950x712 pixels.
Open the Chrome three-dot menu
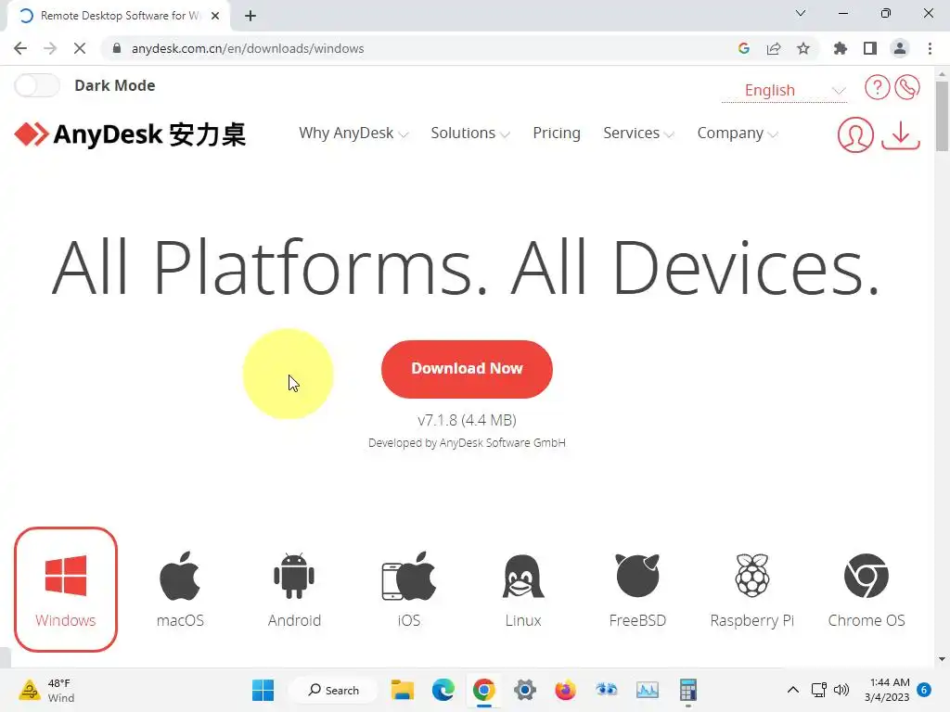point(930,48)
